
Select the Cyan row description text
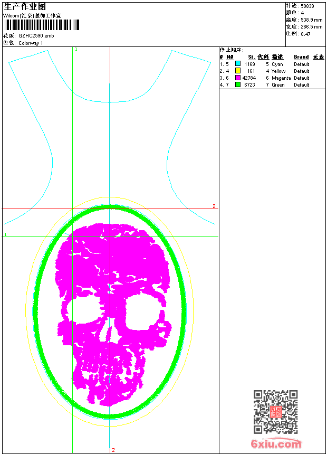click(x=277, y=64)
